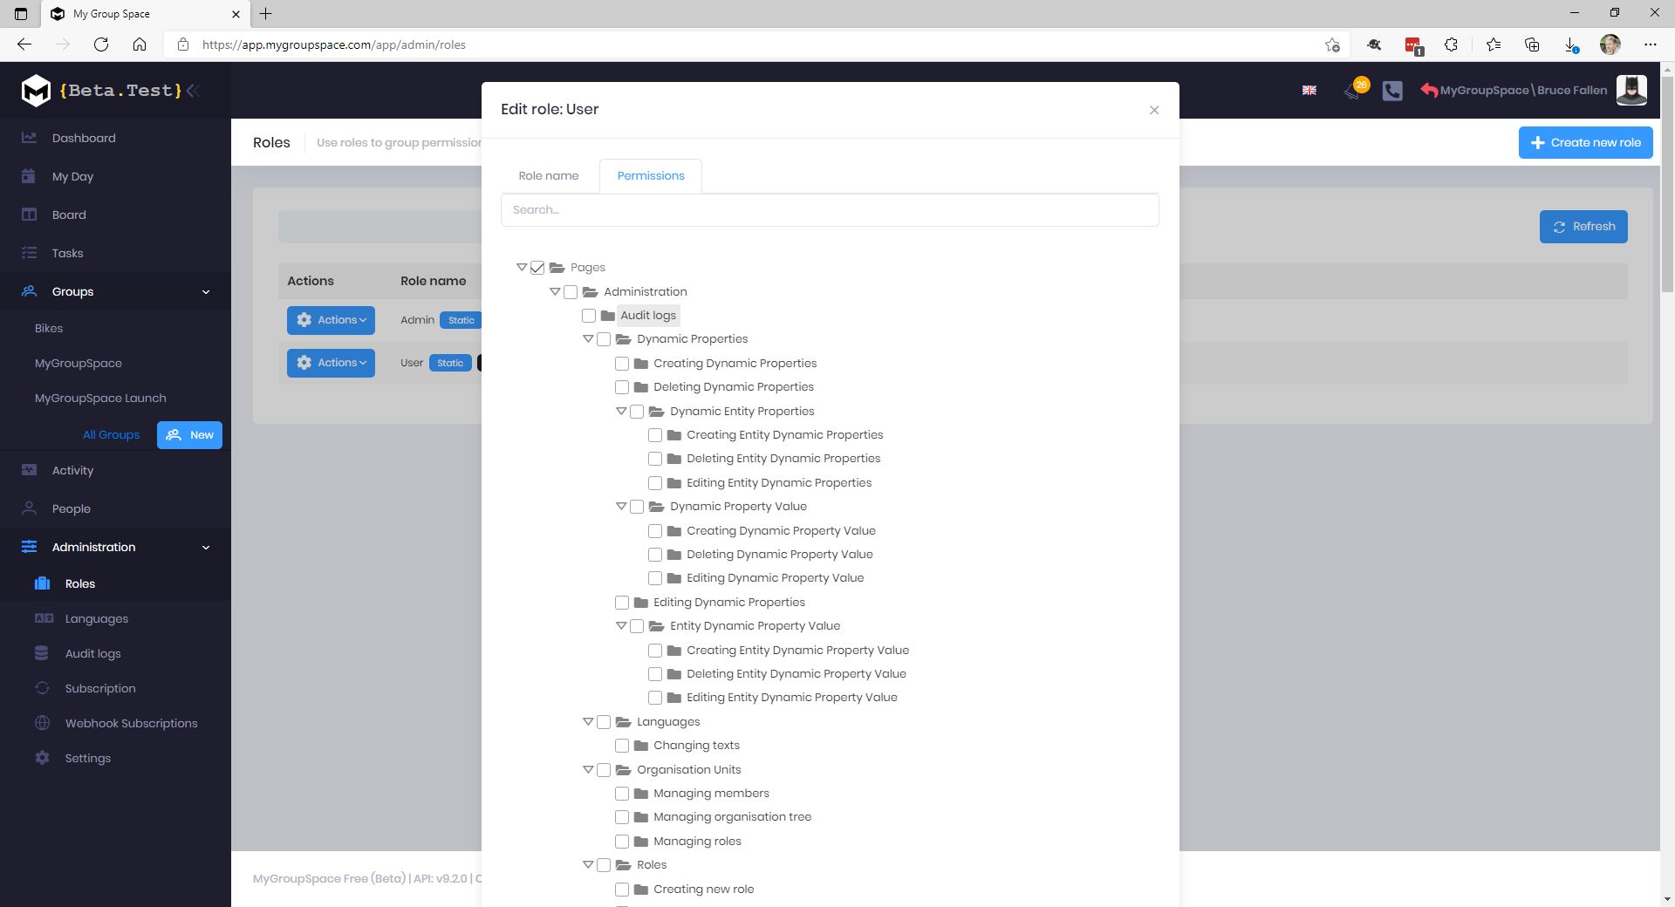Click the New group button
Image resolution: width=1675 pixels, height=907 pixels.
pyautogui.click(x=189, y=435)
